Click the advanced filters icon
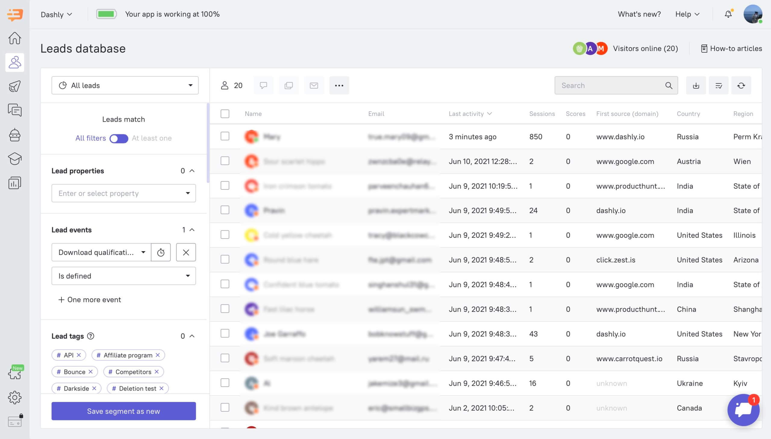 (719, 85)
